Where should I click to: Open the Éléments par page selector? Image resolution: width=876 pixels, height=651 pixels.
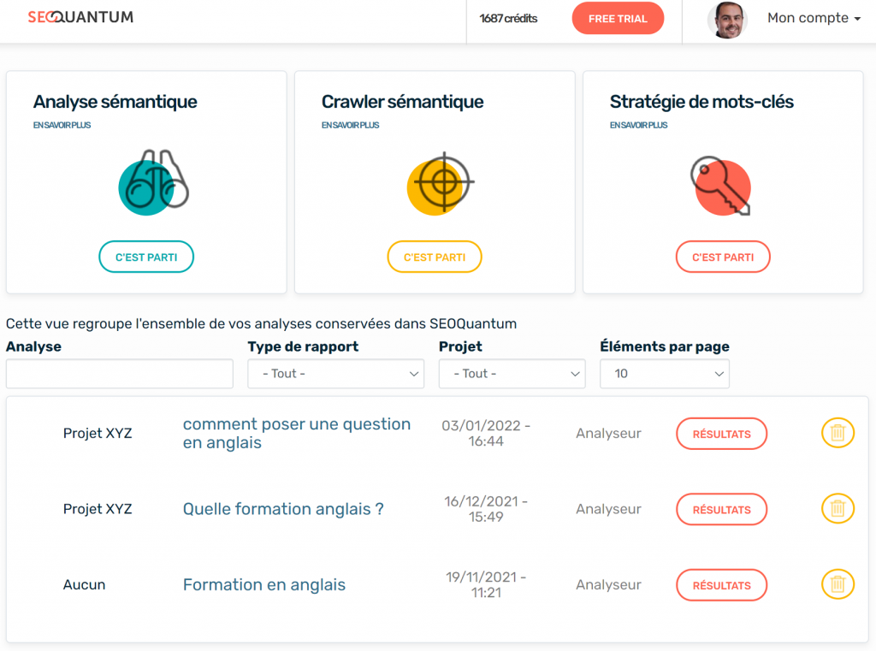coord(665,374)
